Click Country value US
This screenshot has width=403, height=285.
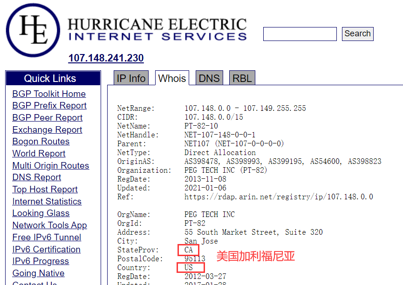click(188, 267)
